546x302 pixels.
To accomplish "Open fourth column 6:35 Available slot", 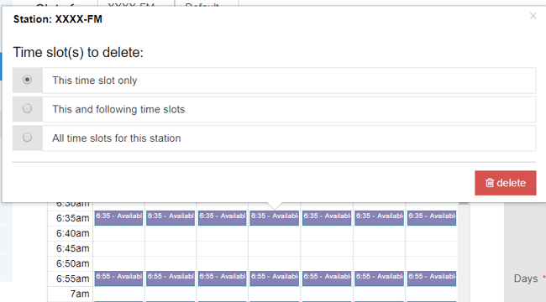I will [x=275, y=218].
